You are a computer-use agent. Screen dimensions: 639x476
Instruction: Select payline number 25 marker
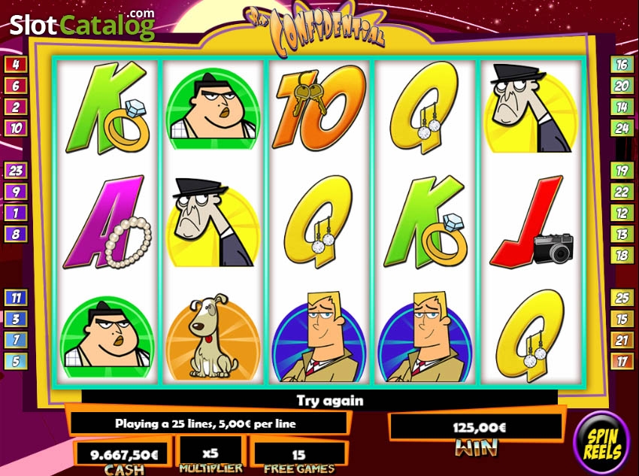click(x=622, y=298)
